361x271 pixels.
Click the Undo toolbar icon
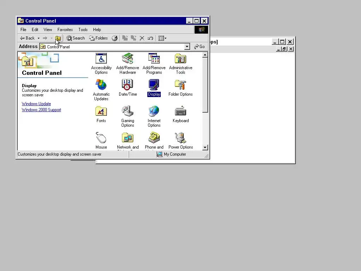pos(150,38)
